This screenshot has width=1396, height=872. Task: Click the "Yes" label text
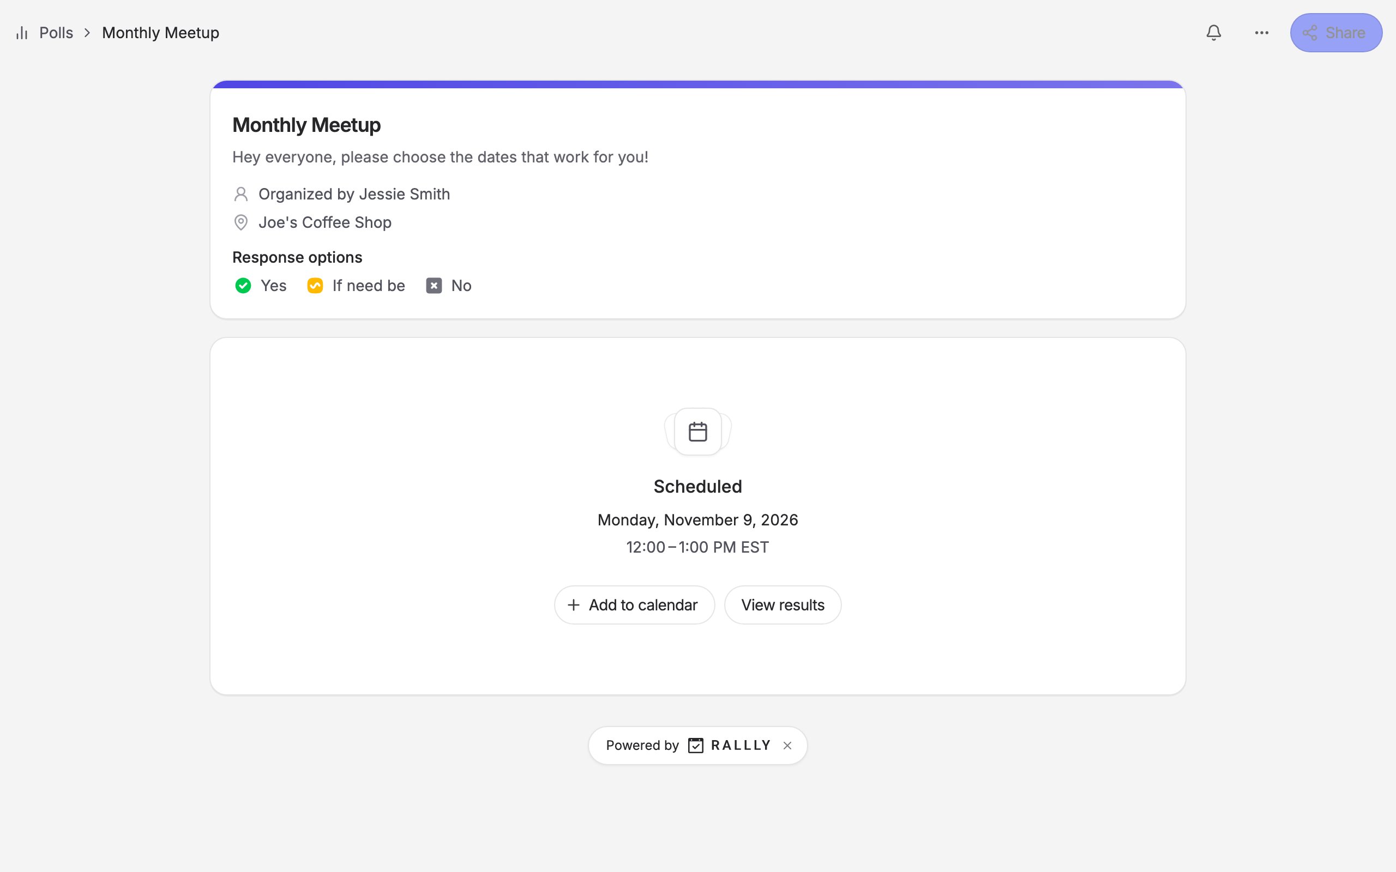[x=273, y=286]
